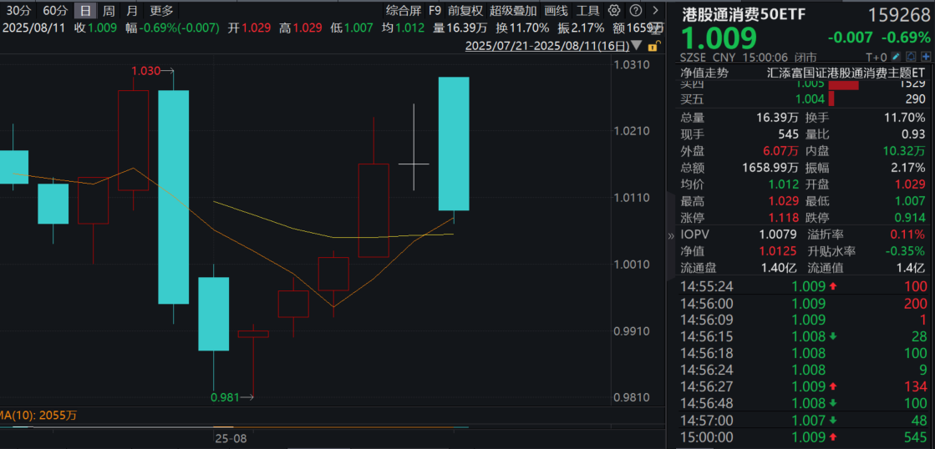This screenshot has width=935, height=449.
Task: Click the toolbar's right arrow icon
Action: tap(656, 11)
